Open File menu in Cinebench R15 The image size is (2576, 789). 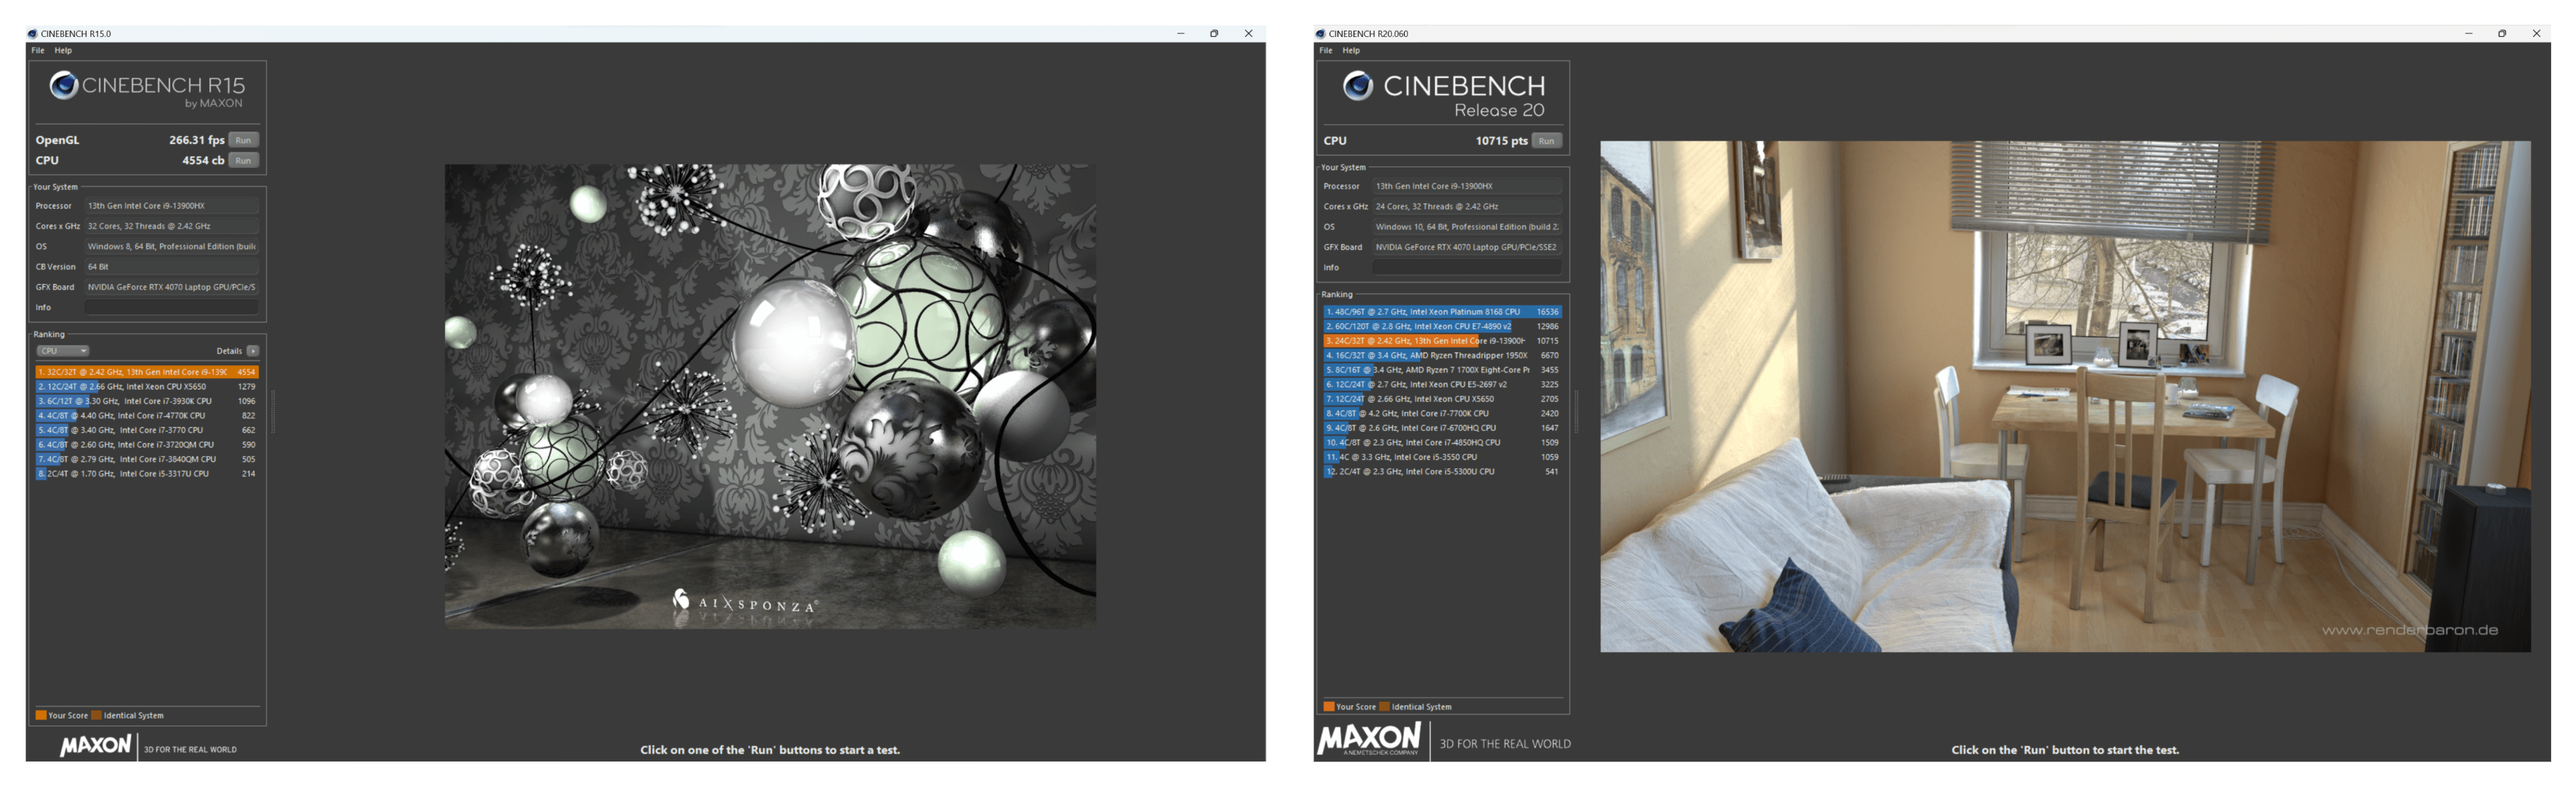pyautogui.click(x=38, y=50)
